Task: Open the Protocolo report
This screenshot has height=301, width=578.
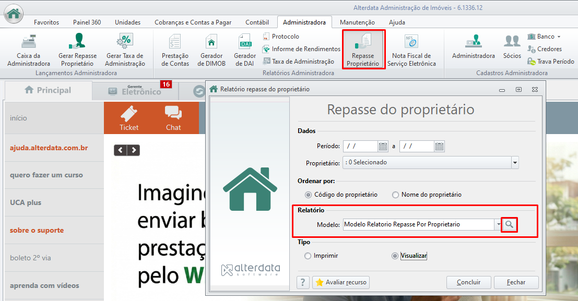Action: pyautogui.click(x=281, y=37)
